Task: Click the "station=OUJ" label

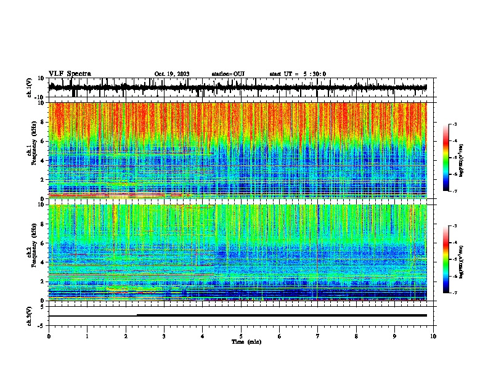Action: [228, 74]
